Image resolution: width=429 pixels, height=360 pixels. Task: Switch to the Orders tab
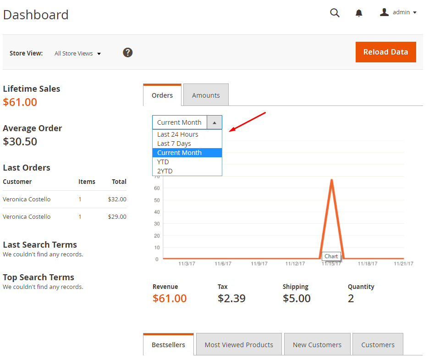click(162, 95)
